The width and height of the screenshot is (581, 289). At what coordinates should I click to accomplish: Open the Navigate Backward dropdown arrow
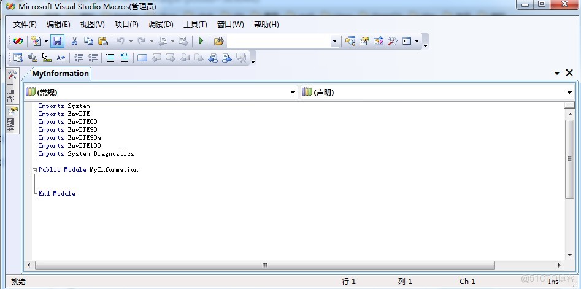[x=172, y=41]
